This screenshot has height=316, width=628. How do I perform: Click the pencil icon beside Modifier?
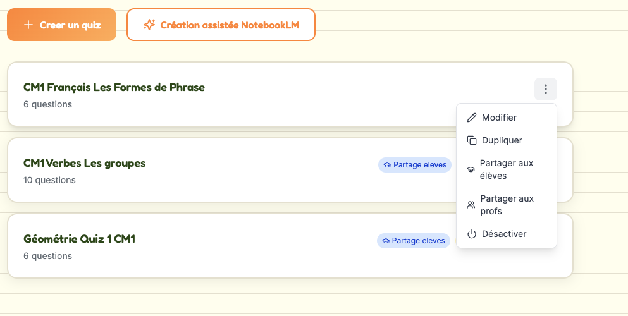coord(472,118)
